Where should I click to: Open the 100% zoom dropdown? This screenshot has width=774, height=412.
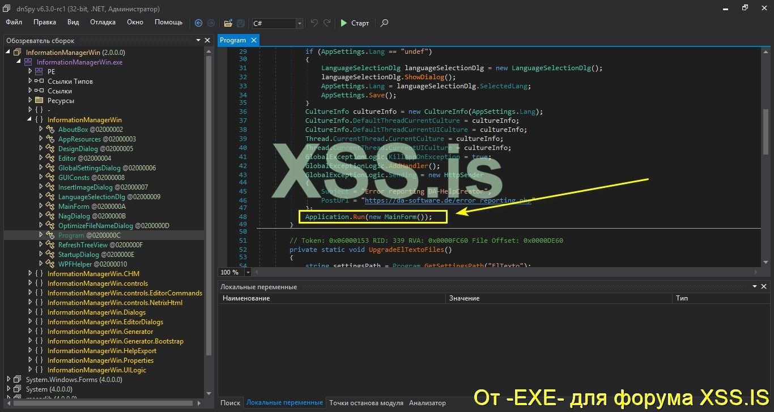pos(247,272)
